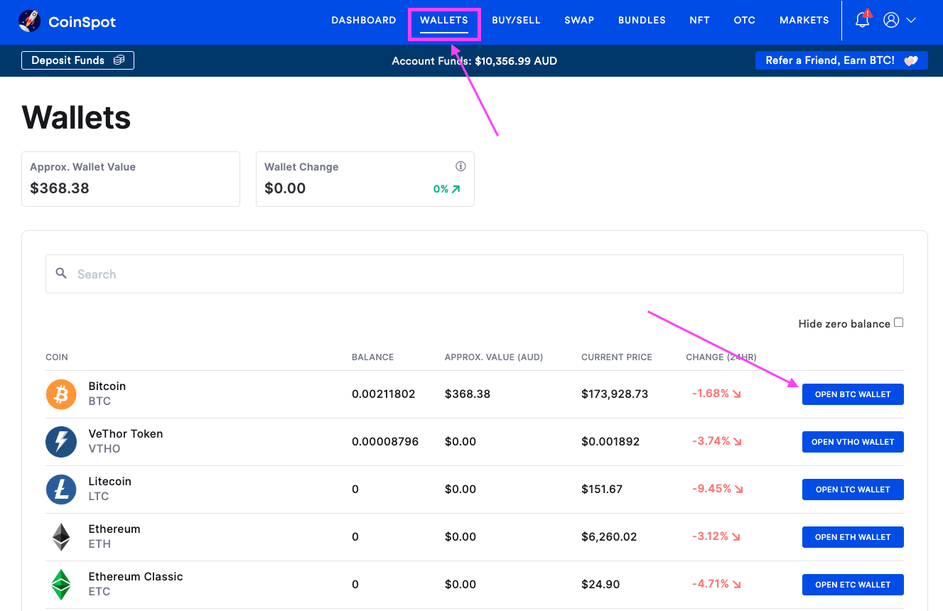Screen dimensions: 943x611
Task: Click Bitcoin price $173,928.73
Action: pos(615,394)
